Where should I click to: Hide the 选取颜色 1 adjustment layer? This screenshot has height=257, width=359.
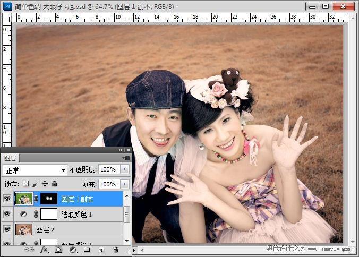(7, 214)
